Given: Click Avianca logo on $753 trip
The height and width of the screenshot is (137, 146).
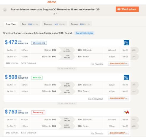Looking at the screenshot, I should [x=126, y=112].
